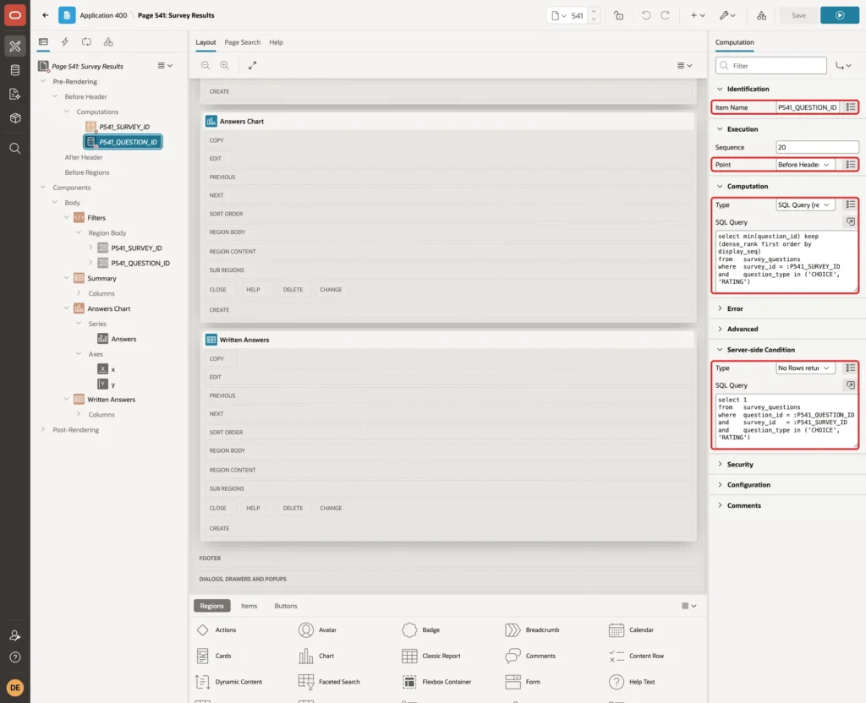Switch to Processing tab icon
This screenshot has height=703, width=866.
pos(87,42)
